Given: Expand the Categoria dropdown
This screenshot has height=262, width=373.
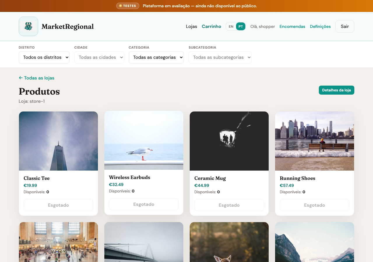Looking at the screenshot, I should 156,57.
